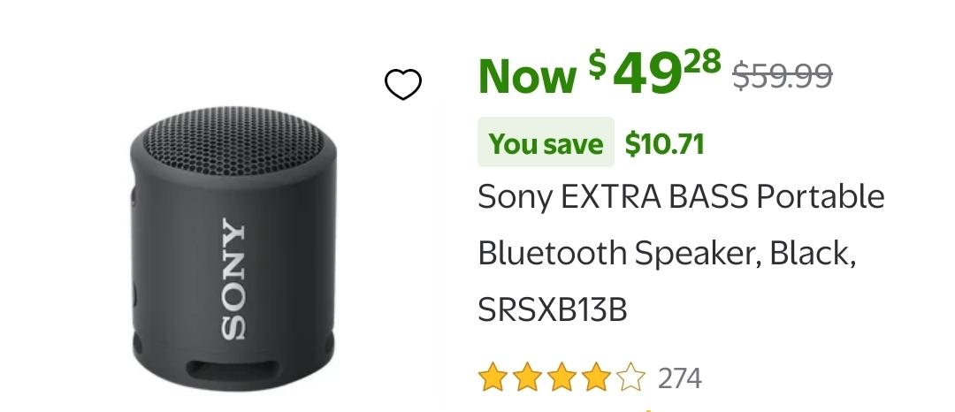Screen dimensions: 955x412
Task: Click the empty fifth rating star
Action: pos(630,379)
